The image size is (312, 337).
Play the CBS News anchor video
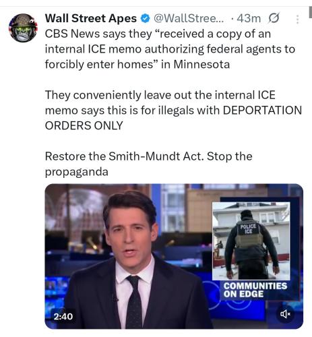coord(174,256)
